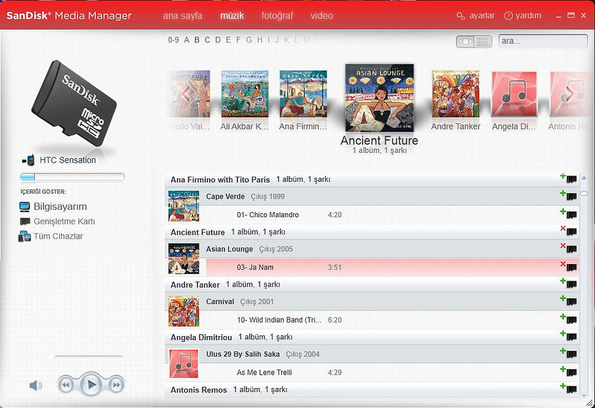Open yardım help
This screenshot has height=408, width=595.
[x=522, y=15]
